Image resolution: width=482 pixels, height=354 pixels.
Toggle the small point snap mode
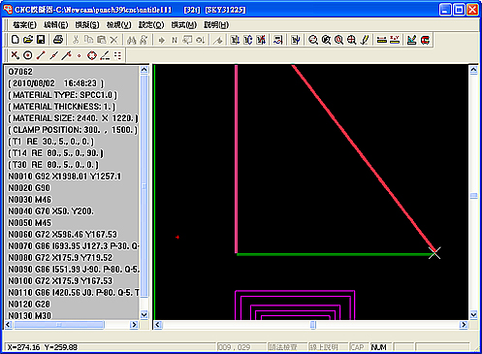[x=80, y=55]
